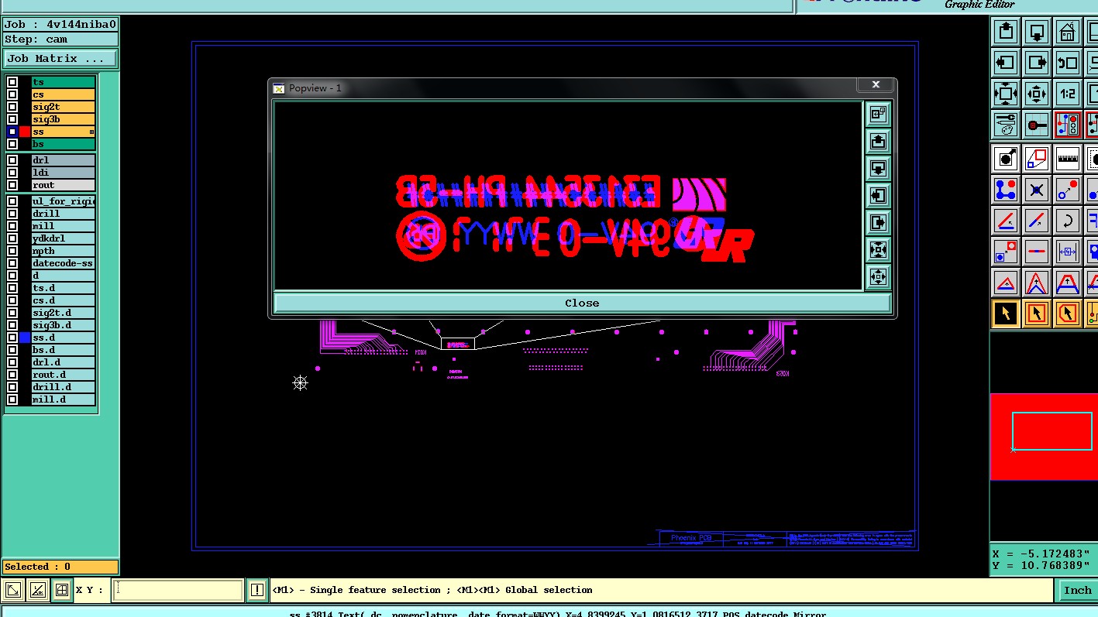The width and height of the screenshot is (1098, 617).
Task: Click the pan right icon in main toolbar
Action: (x=1037, y=63)
